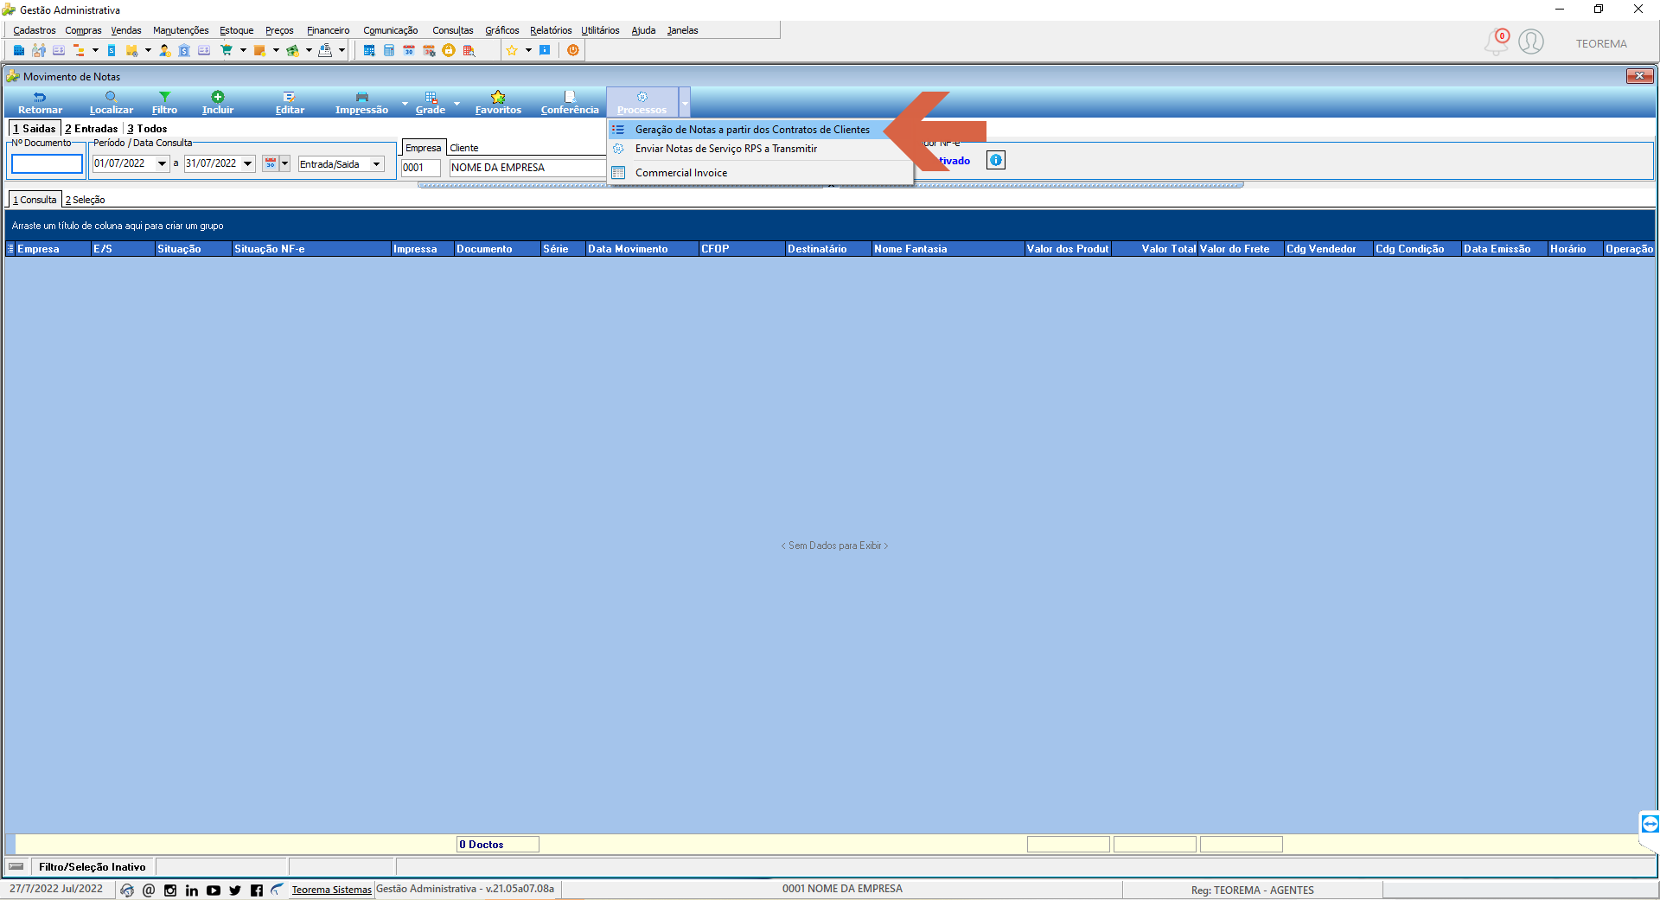The width and height of the screenshot is (1660, 900).
Task: Click the small button left of Filtro/Seleção Inativo
Action: pyautogui.click(x=16, y=866)
